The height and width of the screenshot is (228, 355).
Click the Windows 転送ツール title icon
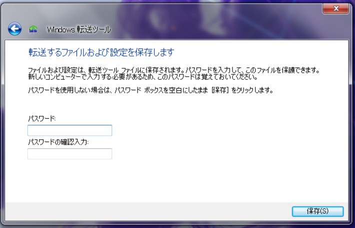pyautogui.click(x=33, y=29)
